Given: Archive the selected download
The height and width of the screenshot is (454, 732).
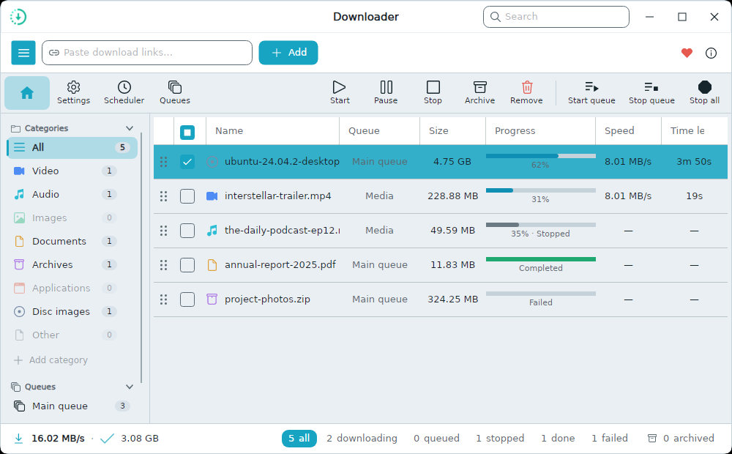Looking at the screenshot, I should pos(480,93).
